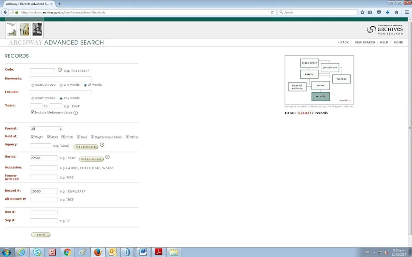Uncheck the Wgtn held-at checkbox
The image size is (412, 257).
point(33,137)
